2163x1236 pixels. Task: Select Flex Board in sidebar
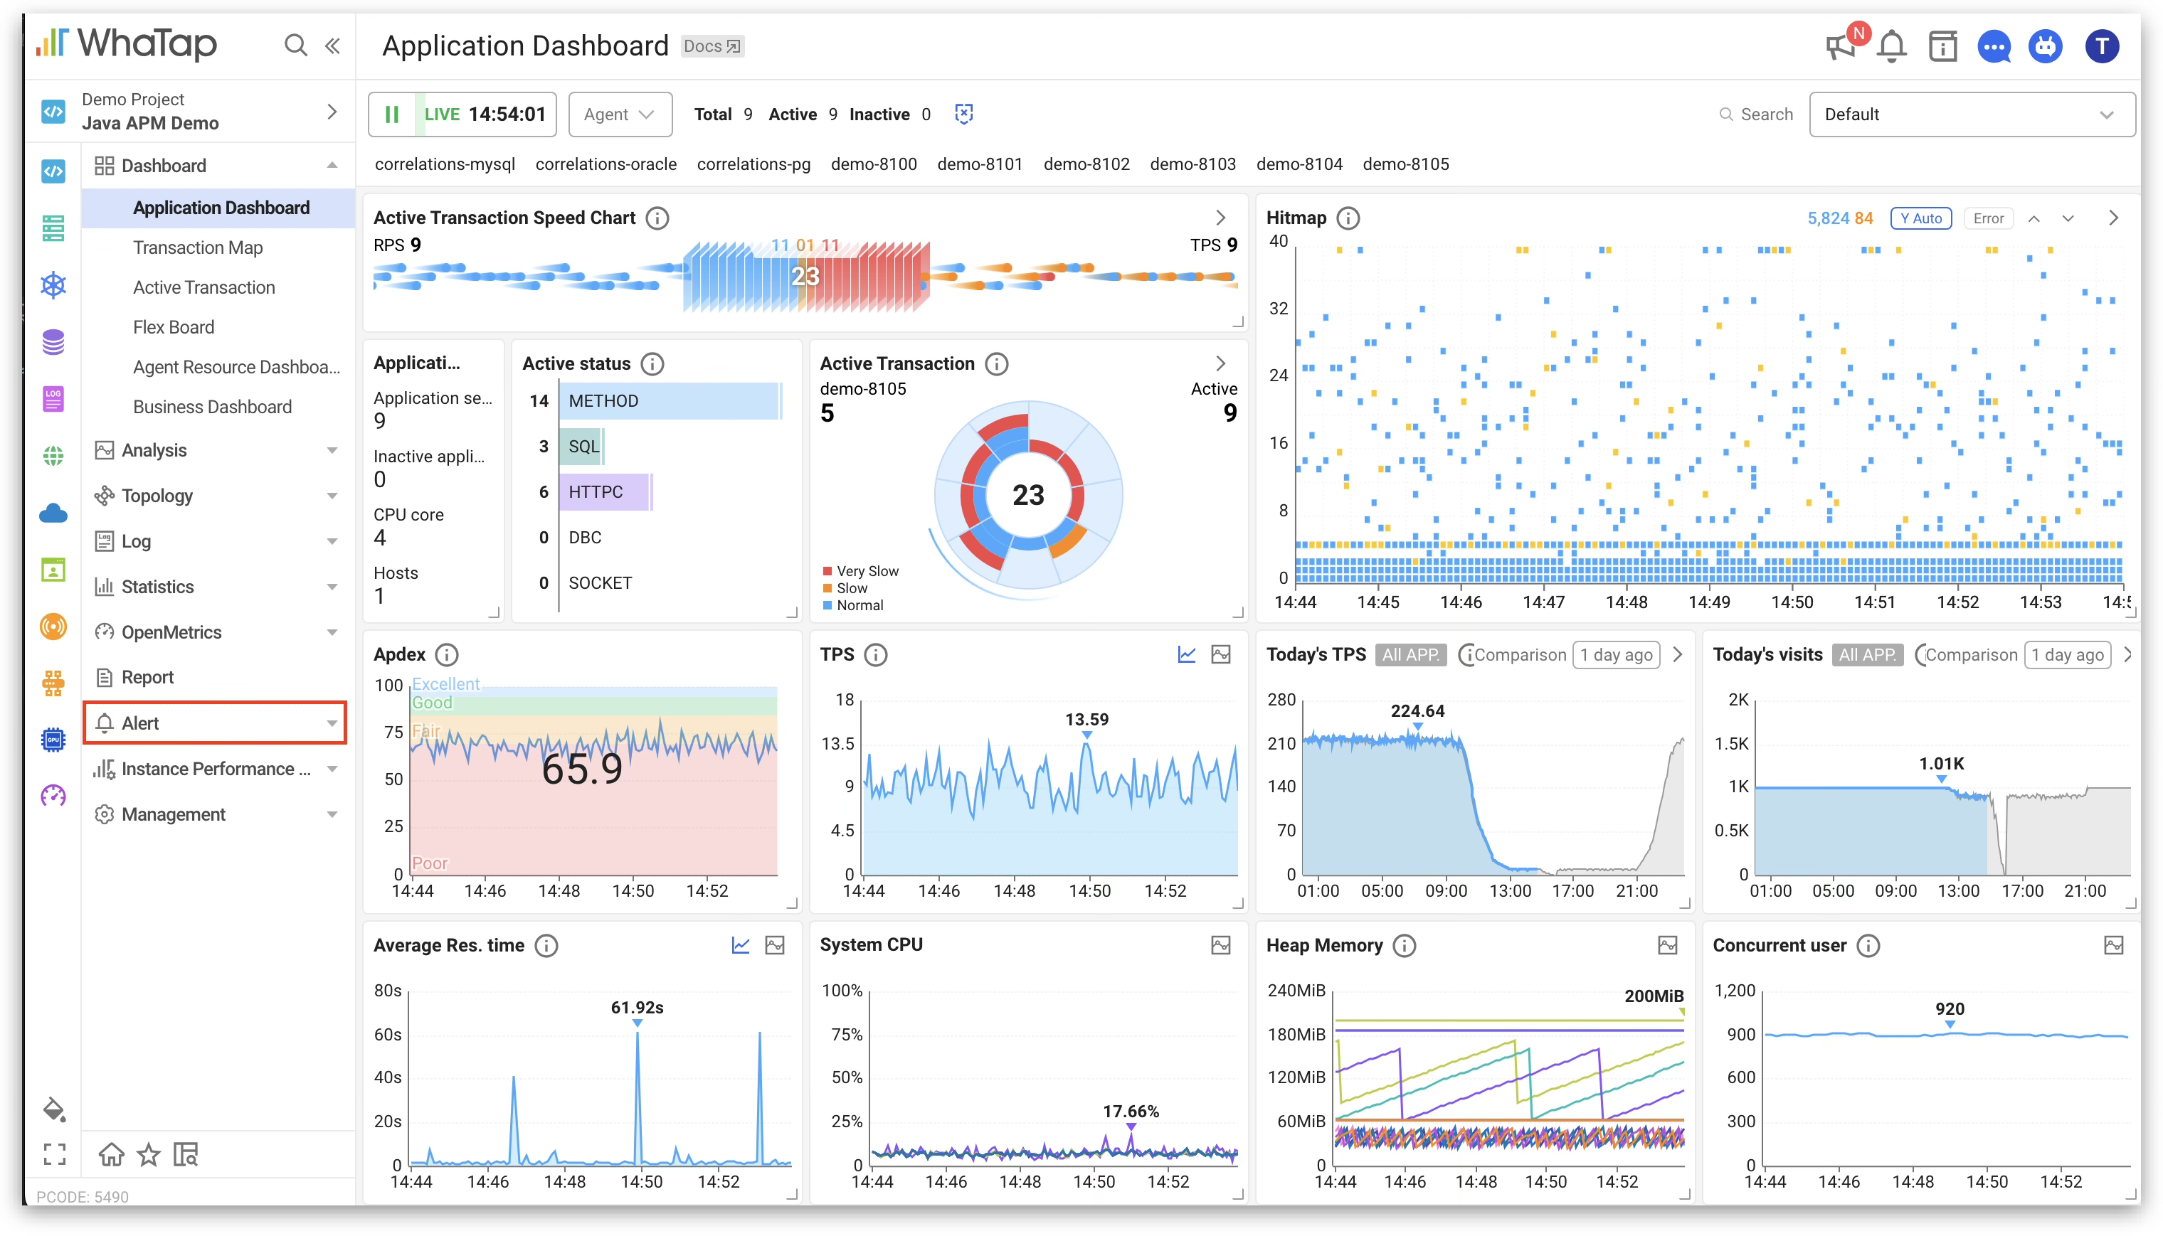(x=173, y=328)
